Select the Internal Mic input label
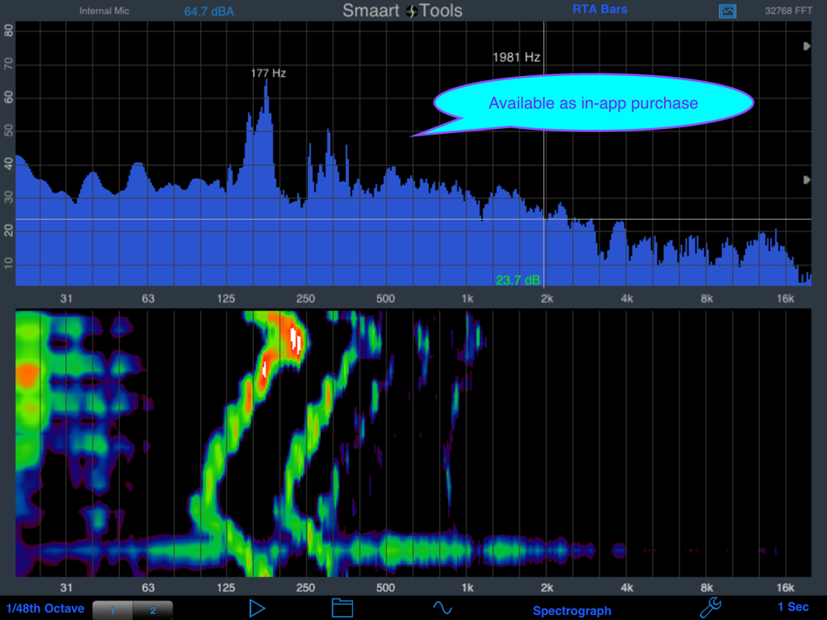Image resolution: width=827 pixels, height=620 pixels. pos(104,11)
